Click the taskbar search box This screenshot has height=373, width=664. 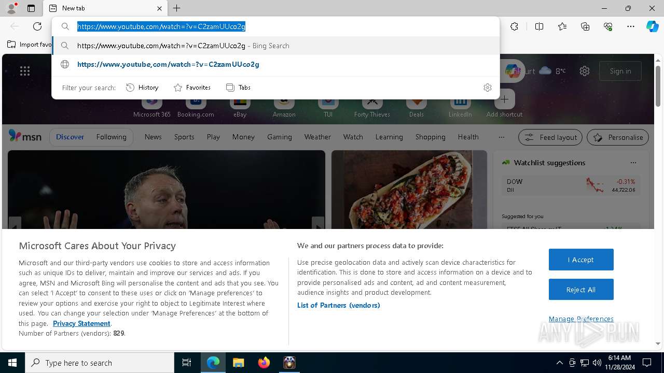(100, 363)
